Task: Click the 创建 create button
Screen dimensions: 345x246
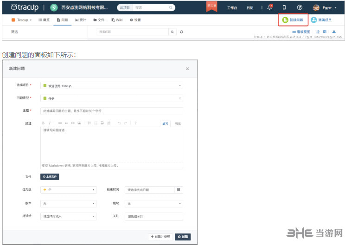Action: [x=183, y=237]
